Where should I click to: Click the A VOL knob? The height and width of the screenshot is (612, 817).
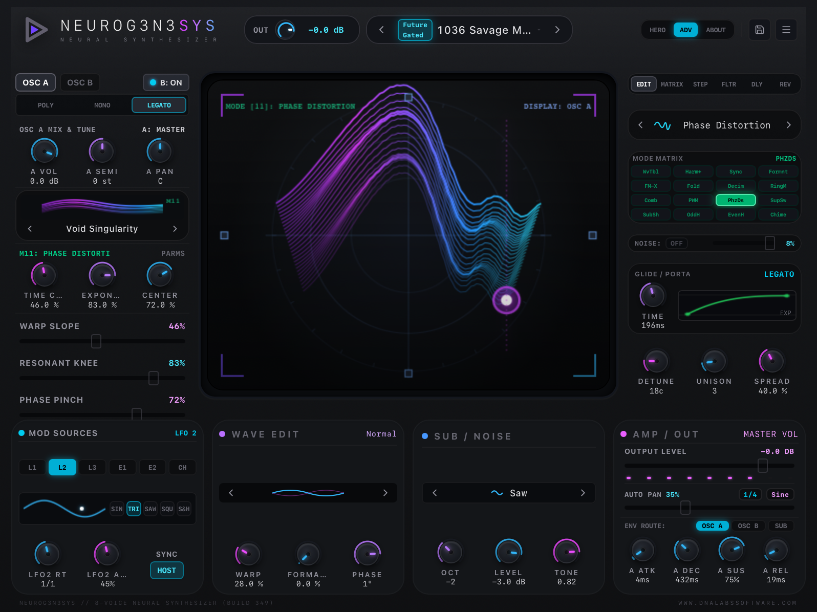click(45, 151)
